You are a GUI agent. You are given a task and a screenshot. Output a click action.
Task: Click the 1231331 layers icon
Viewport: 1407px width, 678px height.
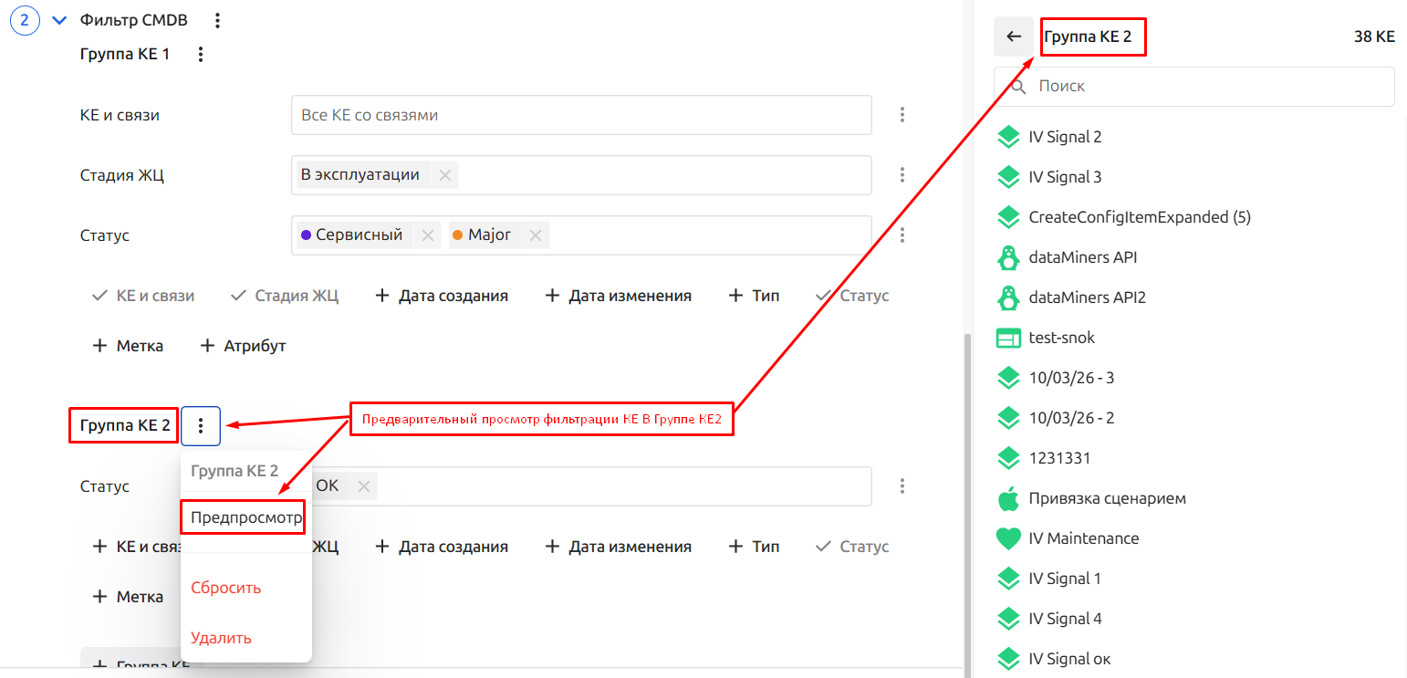coord(1007,458)
